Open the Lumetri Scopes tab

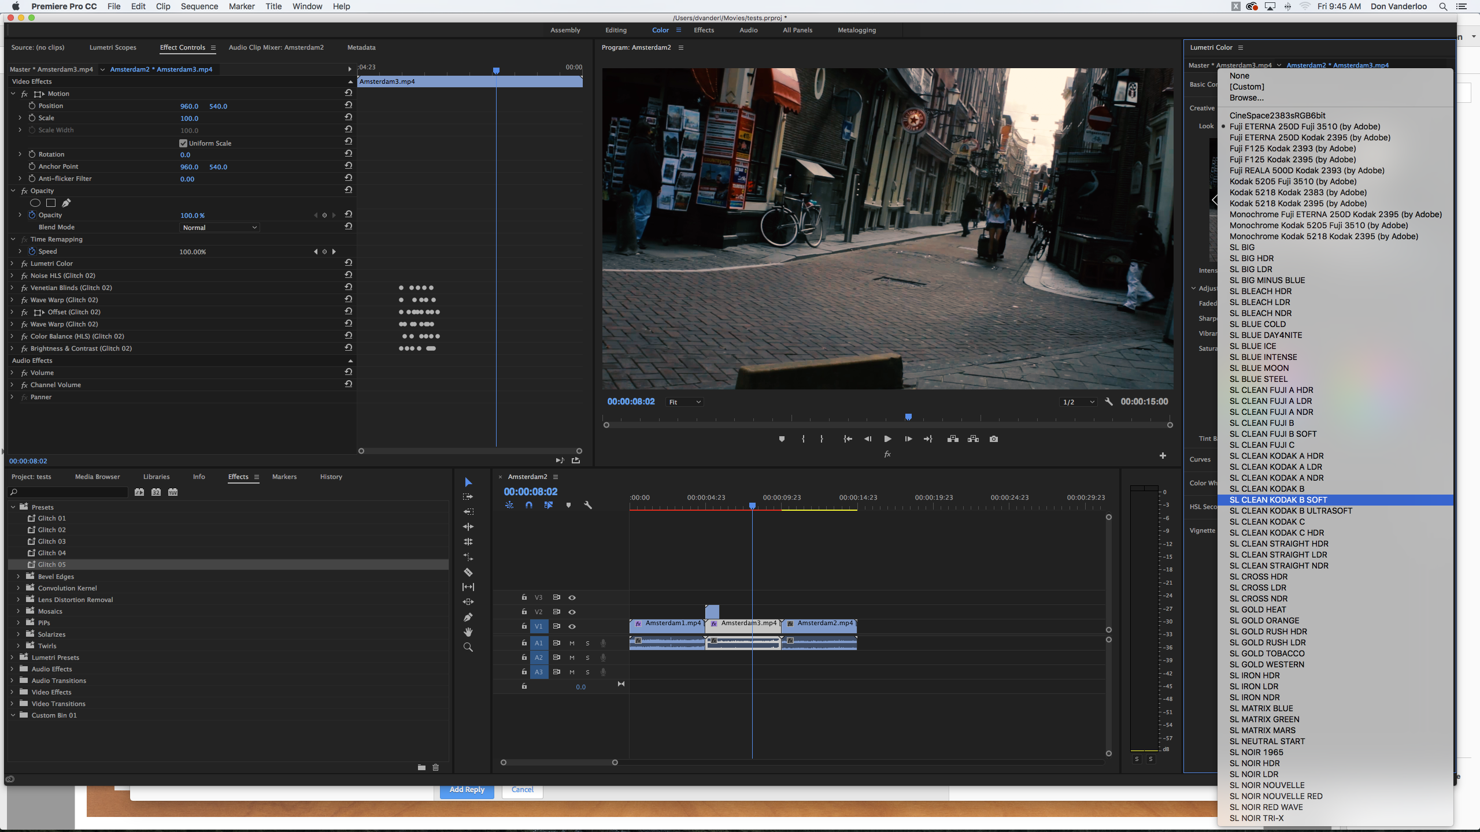pos(113,47)
